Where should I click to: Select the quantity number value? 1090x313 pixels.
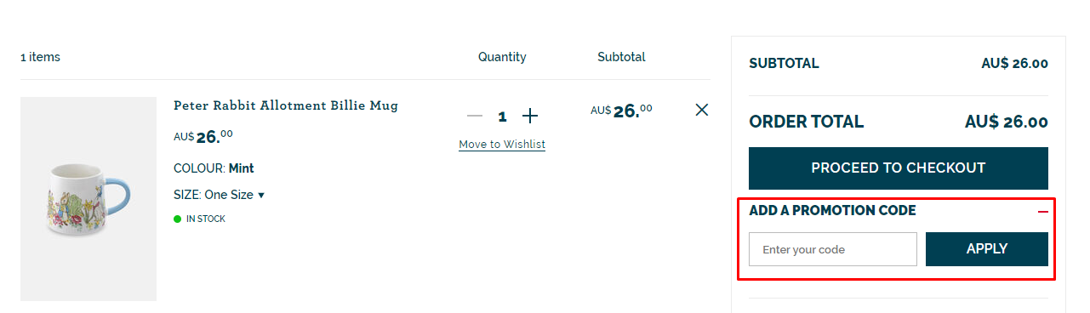pyautogui.click(x=503, y=117)
